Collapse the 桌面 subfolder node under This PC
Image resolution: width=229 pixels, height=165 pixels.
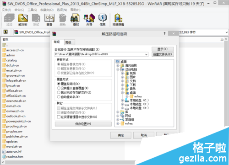tap(122, 92)
